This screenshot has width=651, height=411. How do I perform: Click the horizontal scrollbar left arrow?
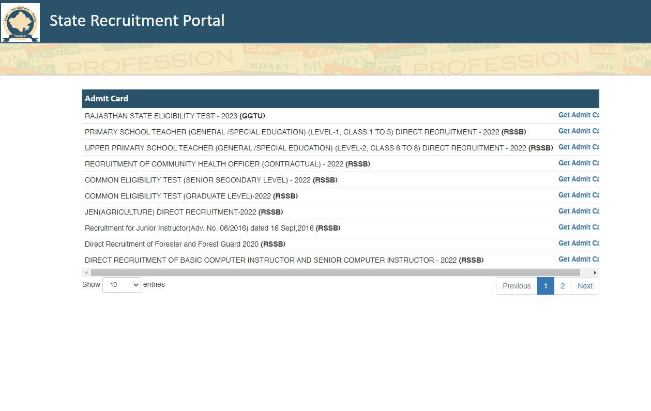pyautogui.click(x=86, y=272)
